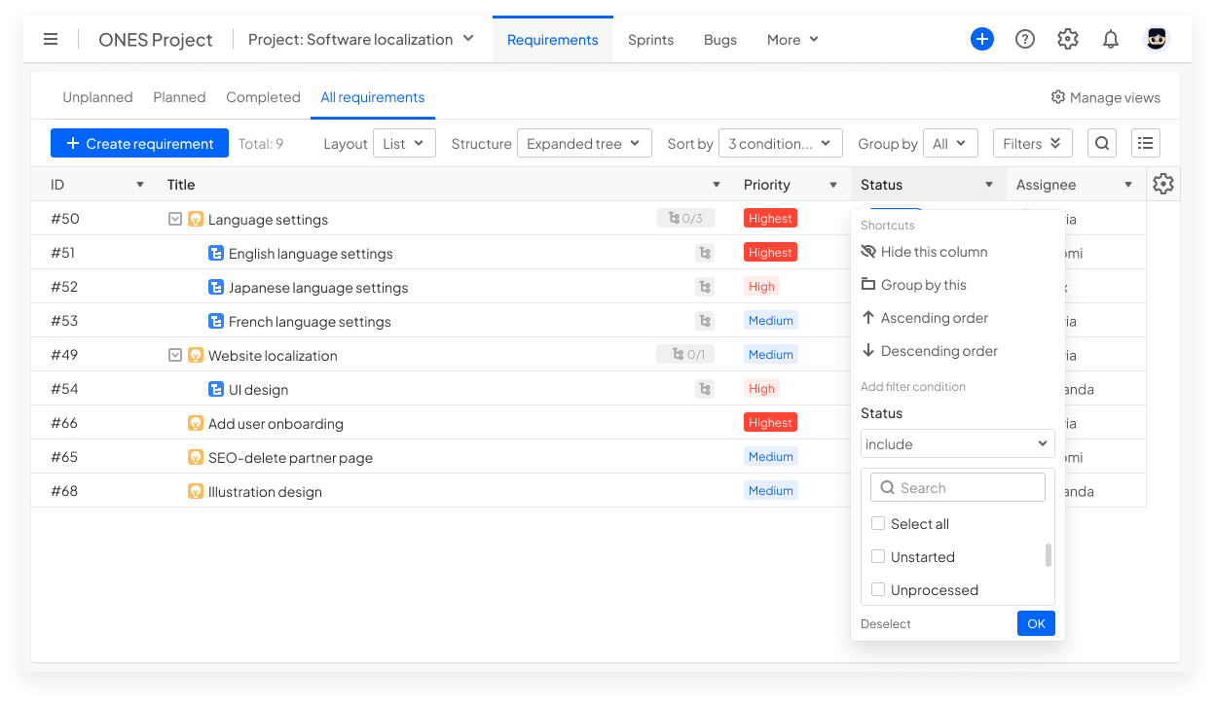Image resolution: width=1215 pixels, height=703 pixels.
Task: Click the status list scrollbar thumb
Action: point(1049,554)
